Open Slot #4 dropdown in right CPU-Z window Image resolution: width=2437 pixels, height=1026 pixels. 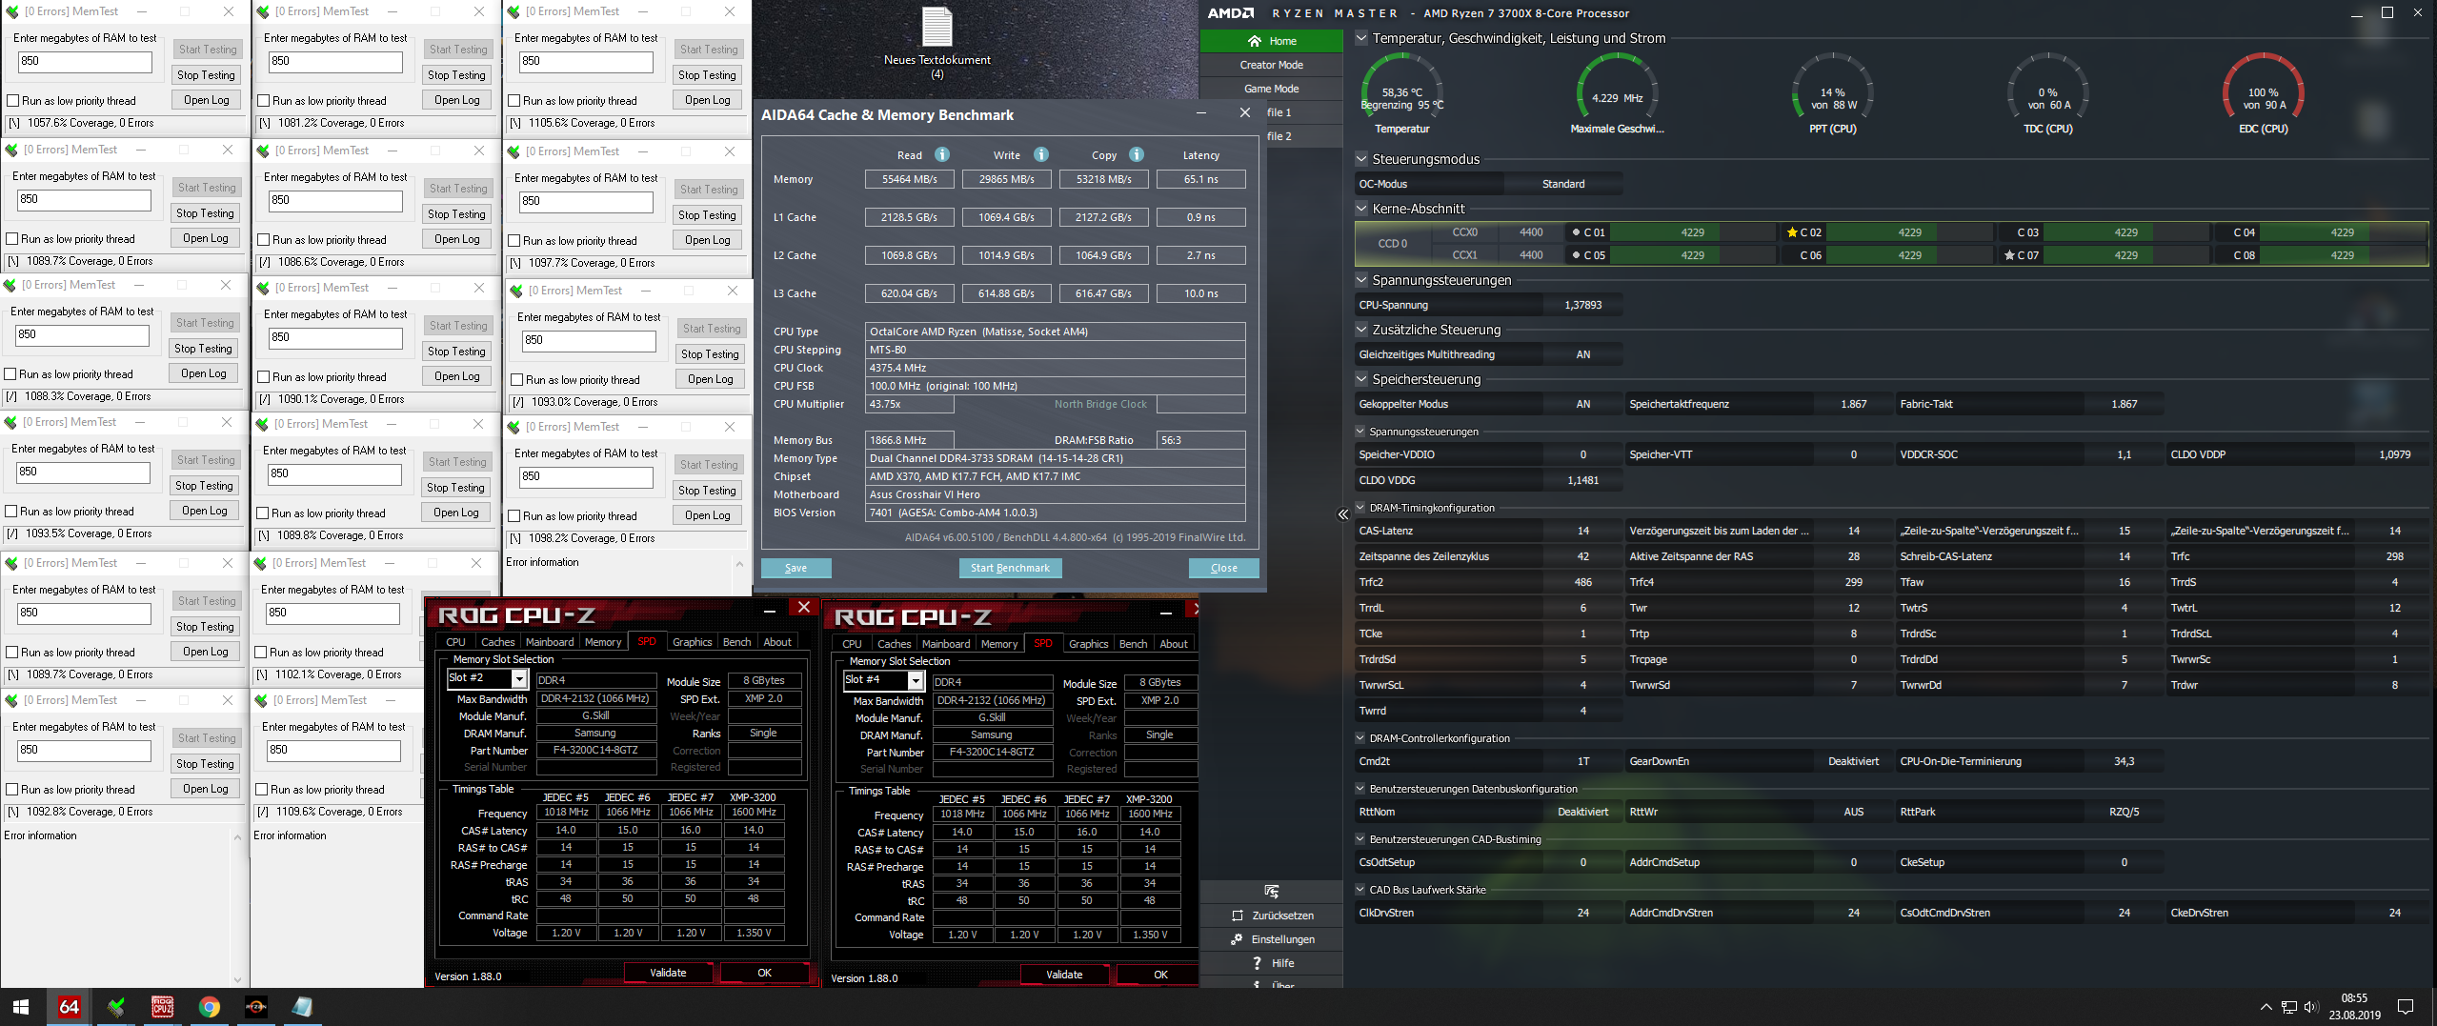[916, 680]
